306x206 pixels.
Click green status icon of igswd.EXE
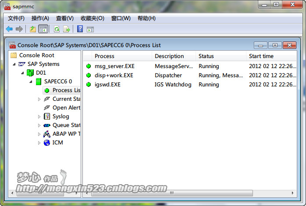pos(89,84)
